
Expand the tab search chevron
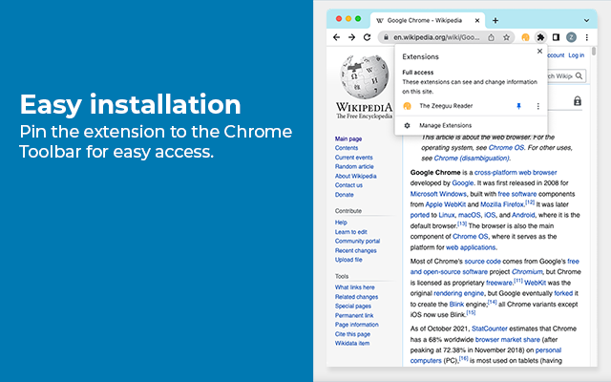(x=586, y=20)
